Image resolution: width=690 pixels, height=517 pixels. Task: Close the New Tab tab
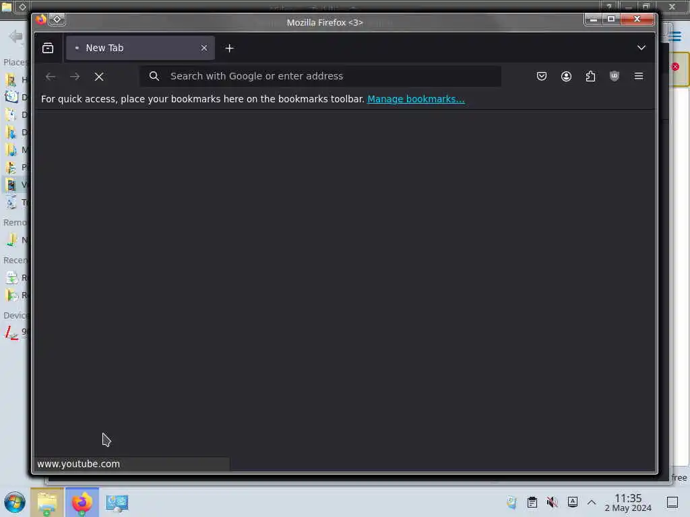click(203, 48)
